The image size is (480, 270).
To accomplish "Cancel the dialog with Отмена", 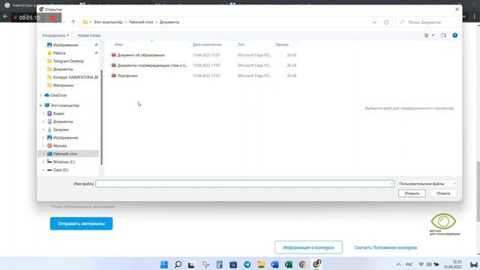I will 443,193.
